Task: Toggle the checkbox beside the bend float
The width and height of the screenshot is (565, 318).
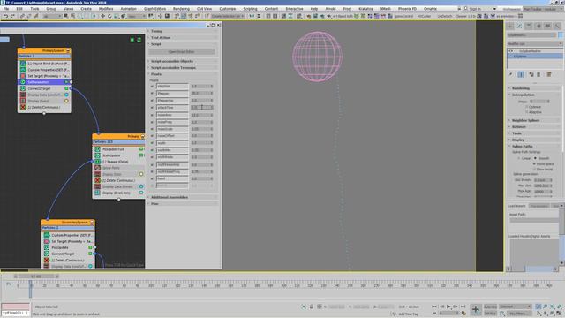Action: click(x=152, y=178)
